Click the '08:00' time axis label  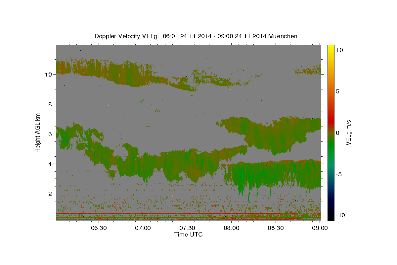(x=232, y=228)
